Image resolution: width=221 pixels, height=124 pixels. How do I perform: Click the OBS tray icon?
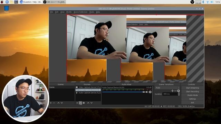(x=192, y=2)
